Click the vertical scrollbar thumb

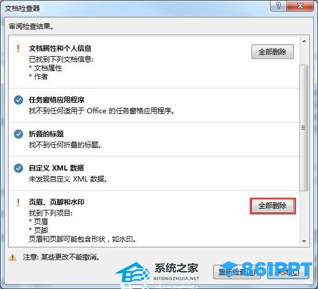pyautogui.click(x=304, y=128)
